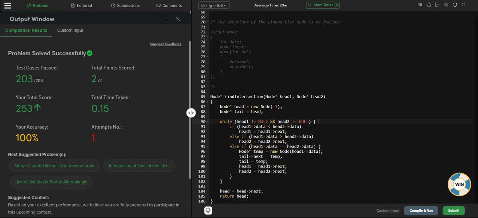
Task: Open Custom Input link near Compile button
Action: click(388, 210)
